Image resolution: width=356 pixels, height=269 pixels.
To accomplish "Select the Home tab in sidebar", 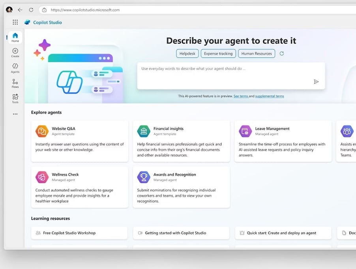I will click(x=15, y=37).
